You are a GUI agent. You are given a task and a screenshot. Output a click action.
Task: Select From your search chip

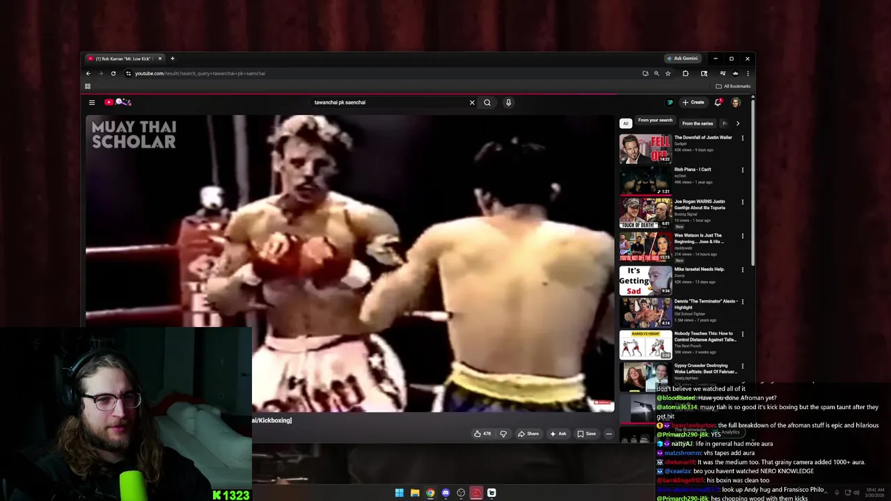[x=655, y=120]
